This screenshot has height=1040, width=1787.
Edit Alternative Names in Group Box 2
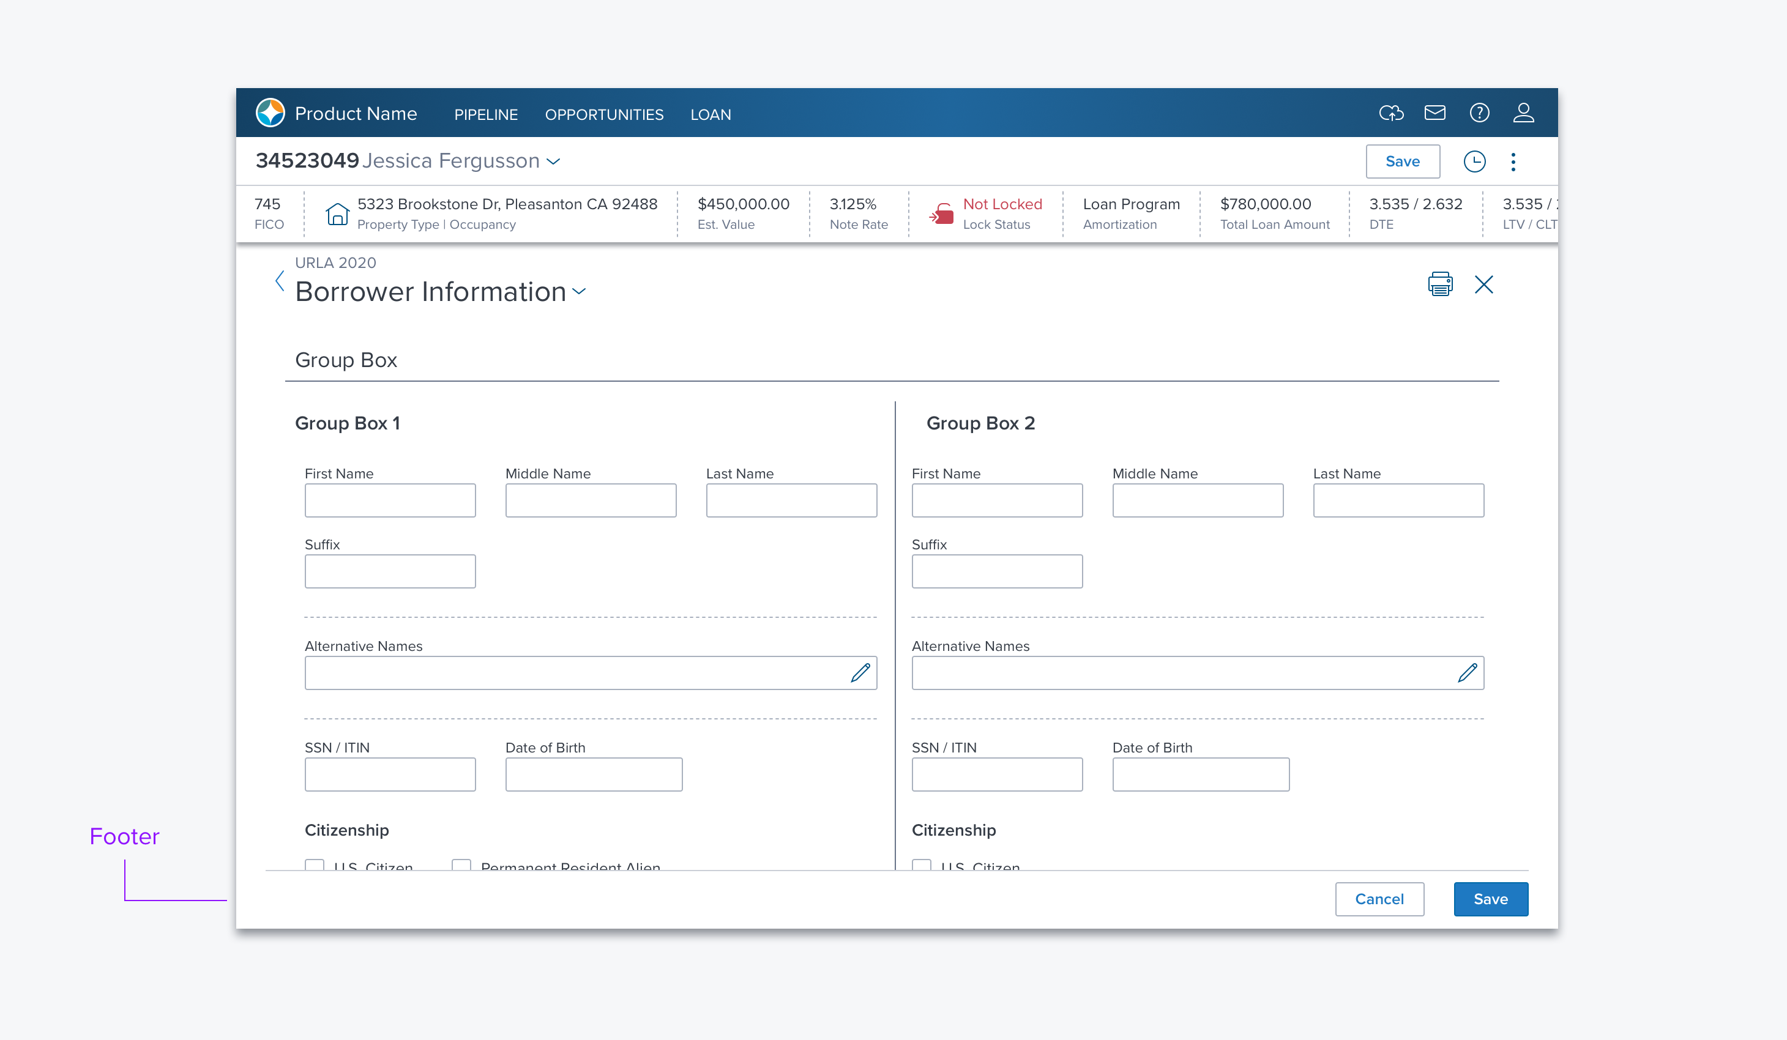tap(1467, 672)
